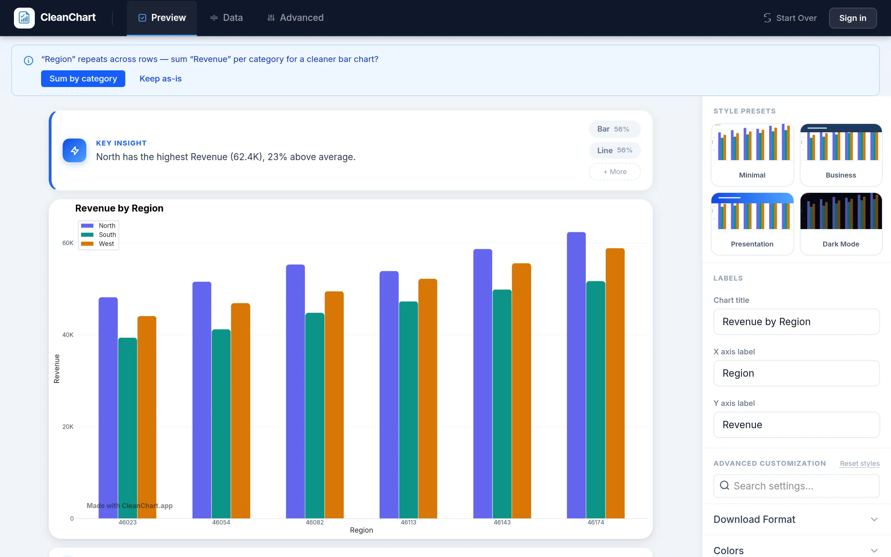Click the magnifier icon in Search settings
Viewport: 891px width, 557px height.
[x=724, y=486]
